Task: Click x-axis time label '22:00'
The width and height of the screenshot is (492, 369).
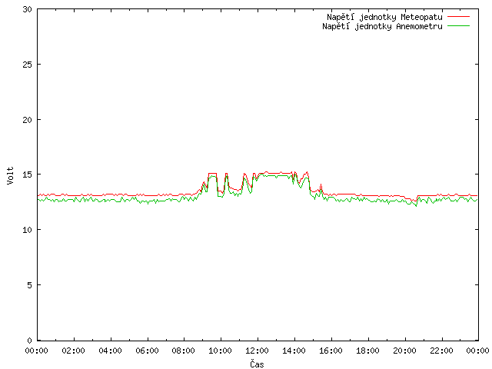Action: [441, 351]
